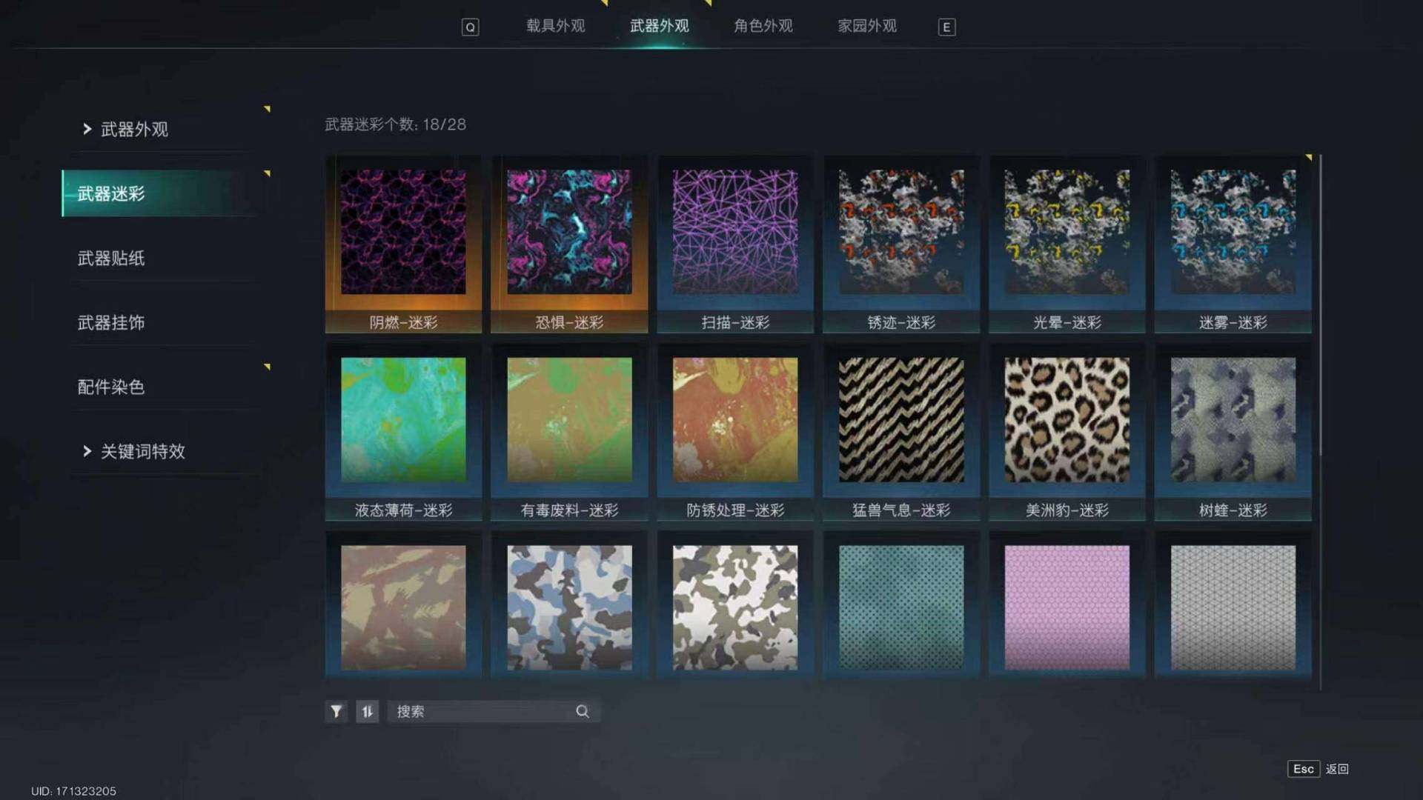Click the search magnifier icon
The width and height of the screenshot is (1423, 800).
[583, 711]
